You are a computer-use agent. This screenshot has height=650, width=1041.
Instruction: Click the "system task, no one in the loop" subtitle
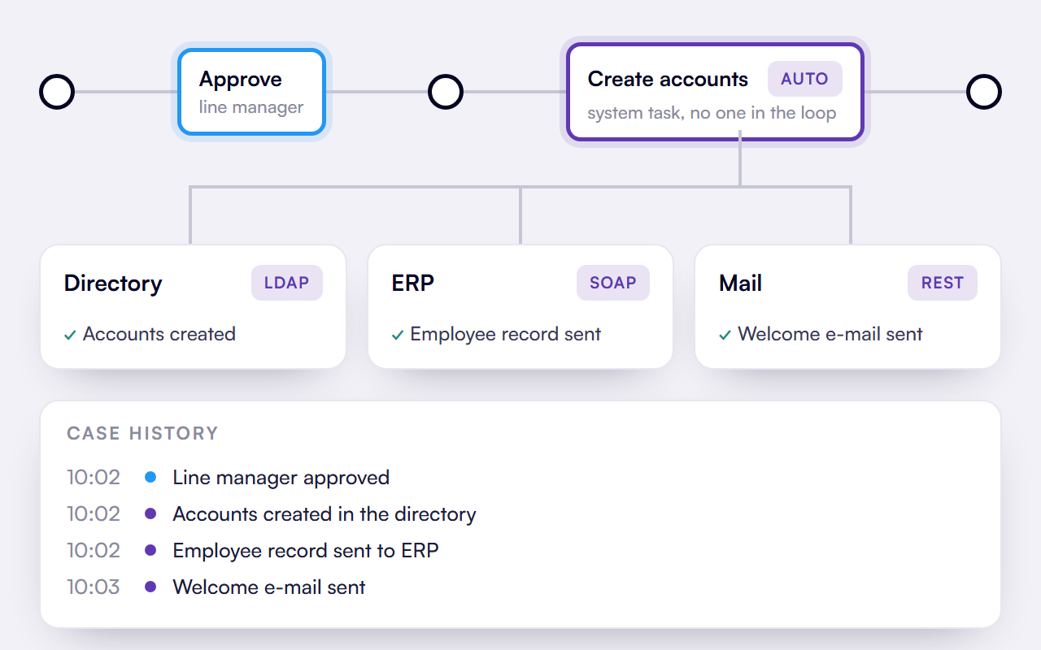[x=712, y=113]
